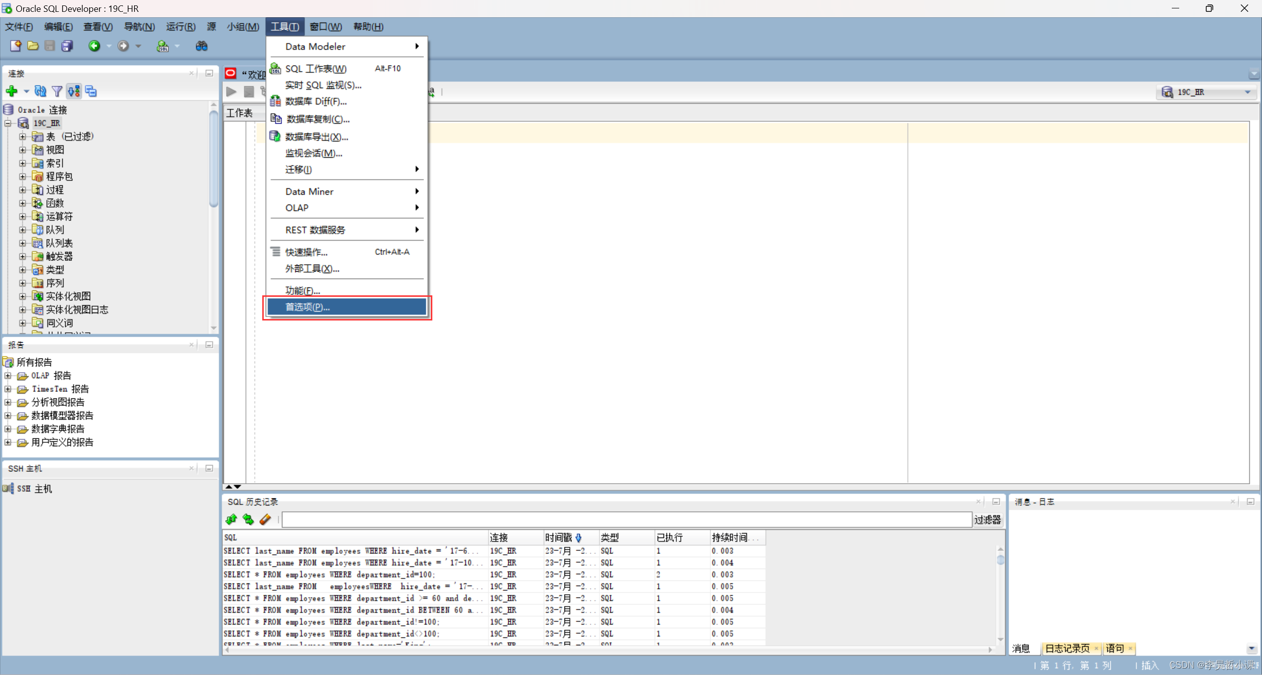Open the REST 数据服务 submenu

point(347,230)
